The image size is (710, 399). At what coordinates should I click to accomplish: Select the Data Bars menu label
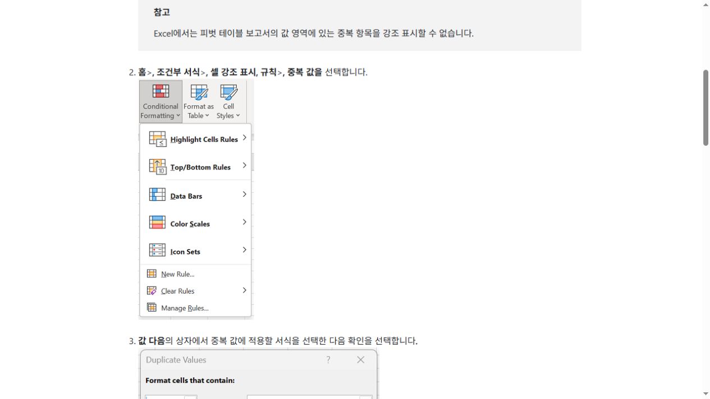point(186,196)
